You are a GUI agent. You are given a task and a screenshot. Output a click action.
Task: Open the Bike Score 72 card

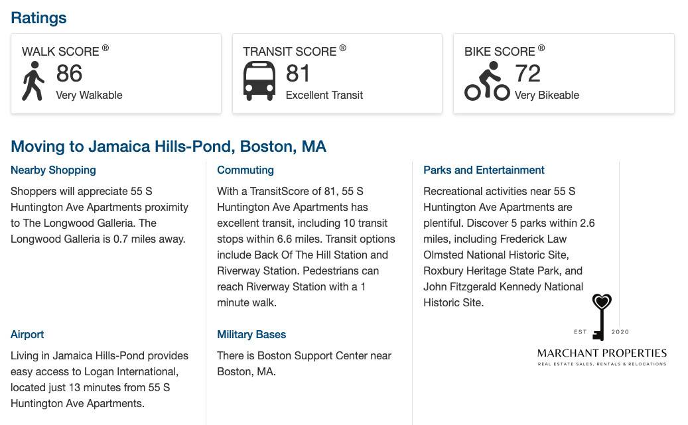pos(563,74)
